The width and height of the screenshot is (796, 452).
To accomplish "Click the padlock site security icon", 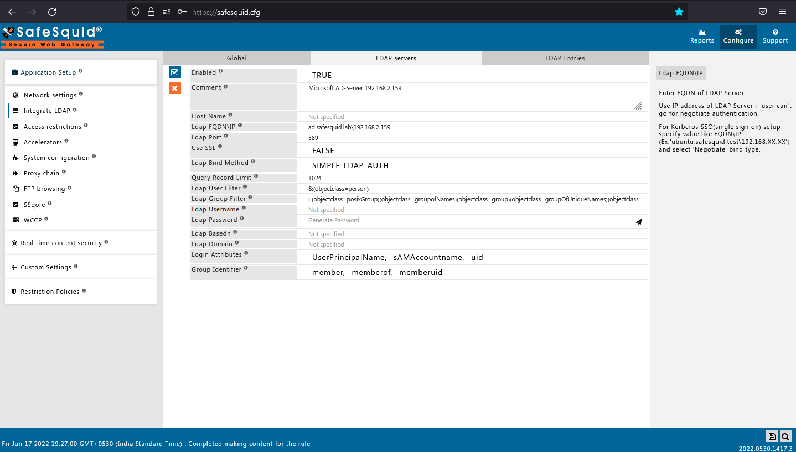I will click(x=151, y=12).
